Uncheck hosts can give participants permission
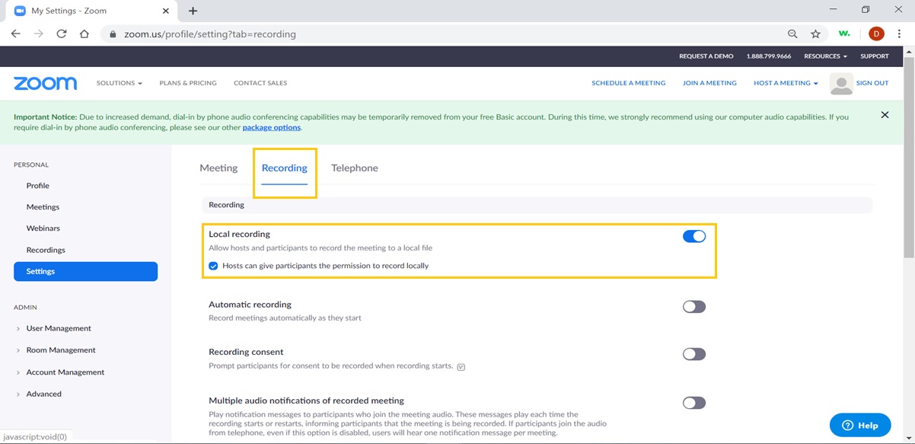Viewport: 915px width, 444px height. 214,266
